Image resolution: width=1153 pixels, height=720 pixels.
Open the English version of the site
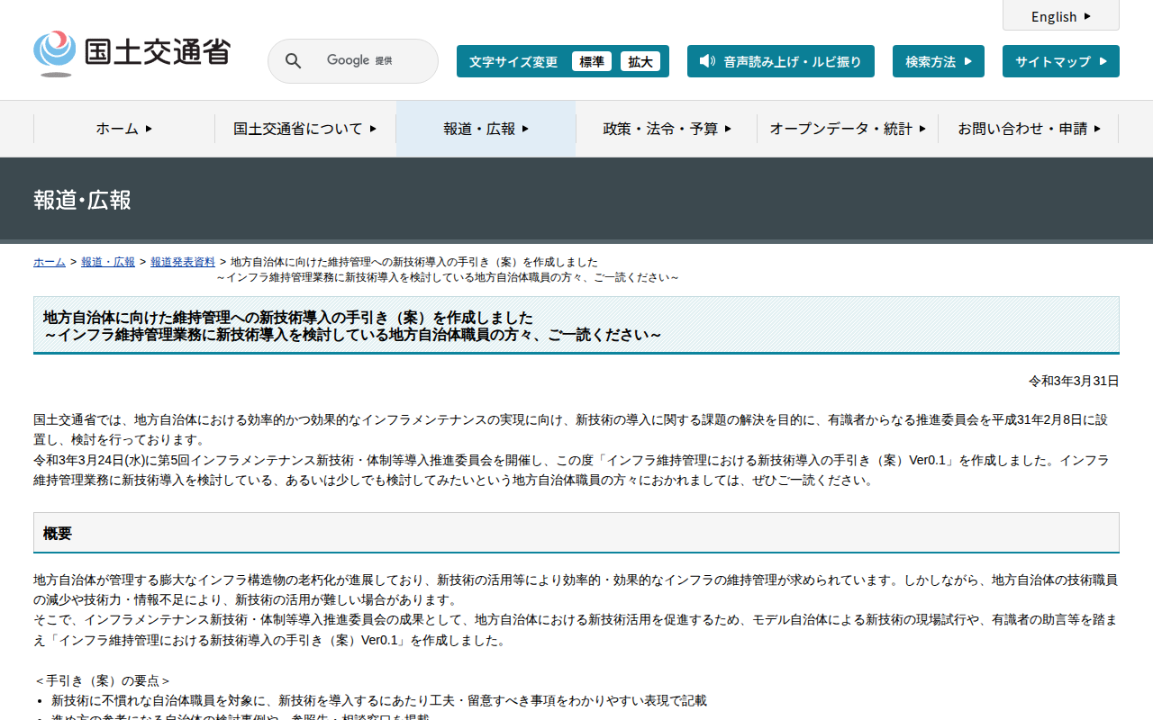pos(1060,16)
